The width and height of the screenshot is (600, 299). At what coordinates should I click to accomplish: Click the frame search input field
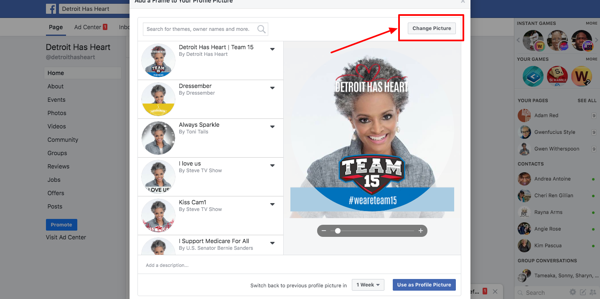pos(206,29)
